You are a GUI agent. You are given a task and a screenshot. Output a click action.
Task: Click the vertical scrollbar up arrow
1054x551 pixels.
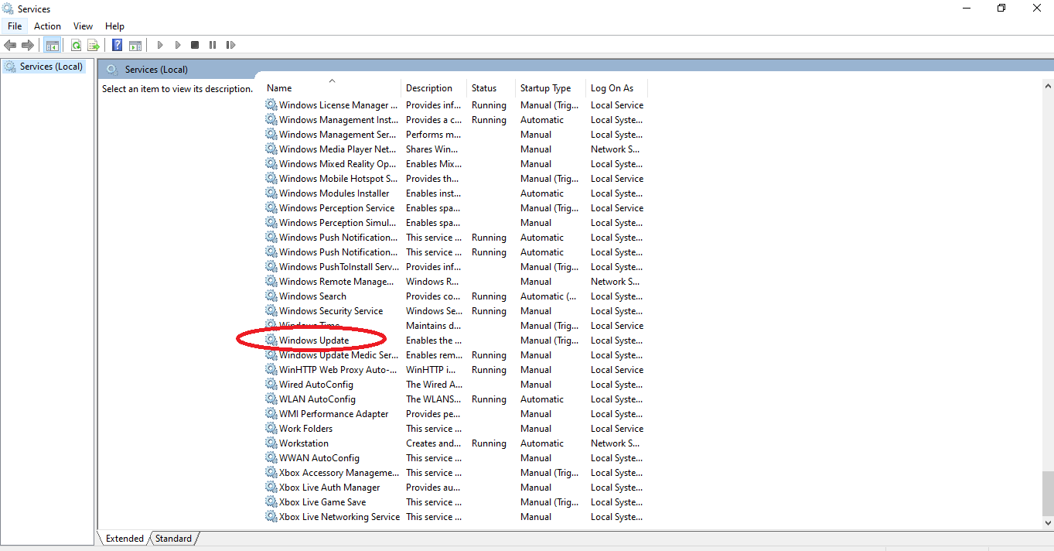[1047, 84]
